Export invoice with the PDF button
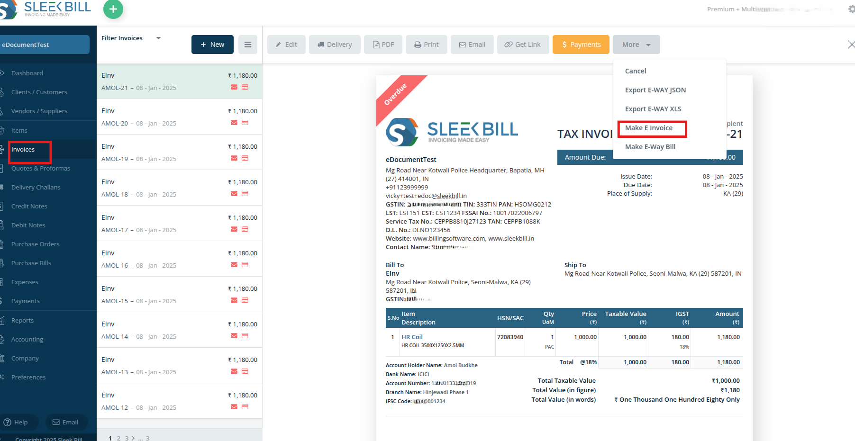Image resolution: width=855 pixels, height=441 pixels. pos(383,45)
